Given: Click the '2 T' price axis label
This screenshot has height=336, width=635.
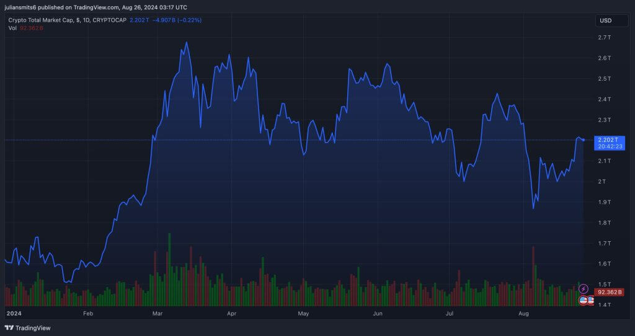Looking at the screenshot, I should click(602, 182).
